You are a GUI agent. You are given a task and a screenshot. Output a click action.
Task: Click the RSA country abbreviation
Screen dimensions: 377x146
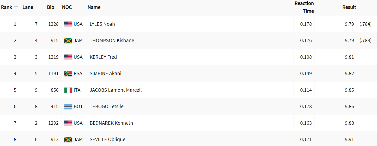click(x=78, y=74)
